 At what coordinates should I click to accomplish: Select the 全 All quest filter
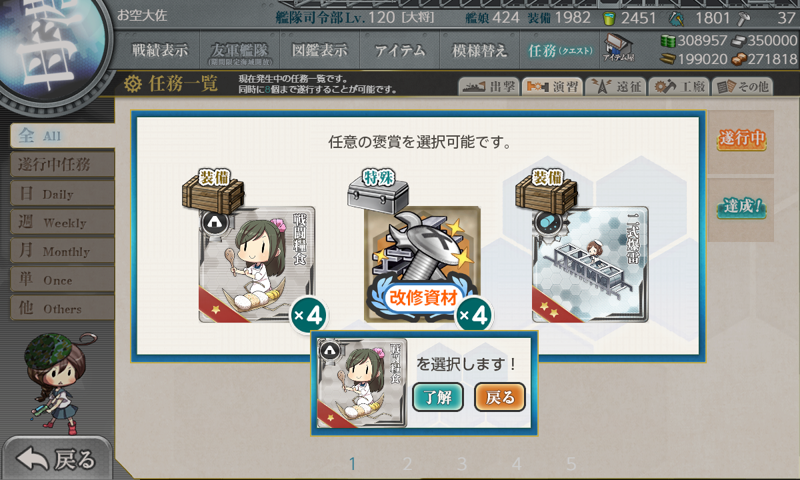pos(62,136)
